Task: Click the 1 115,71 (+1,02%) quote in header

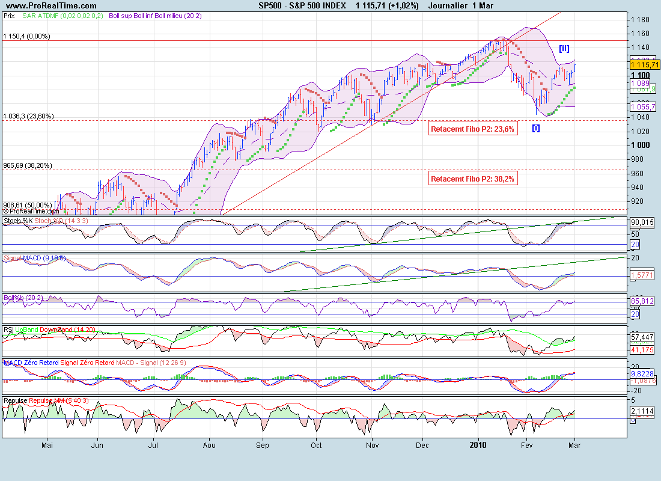Action: pyautogui.click(x=387, y=5)
